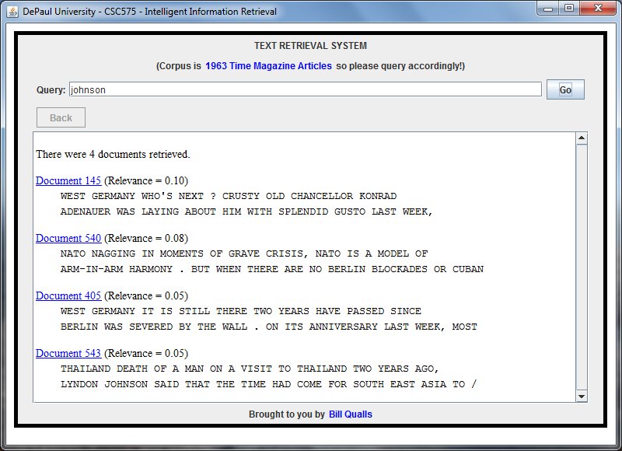Click the Java icon in the title bar

pos(12,12)
